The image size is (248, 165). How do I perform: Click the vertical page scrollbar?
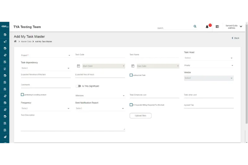tap(246, 74)
